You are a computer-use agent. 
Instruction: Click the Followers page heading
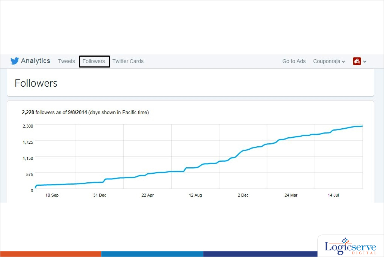pos(36,83)
